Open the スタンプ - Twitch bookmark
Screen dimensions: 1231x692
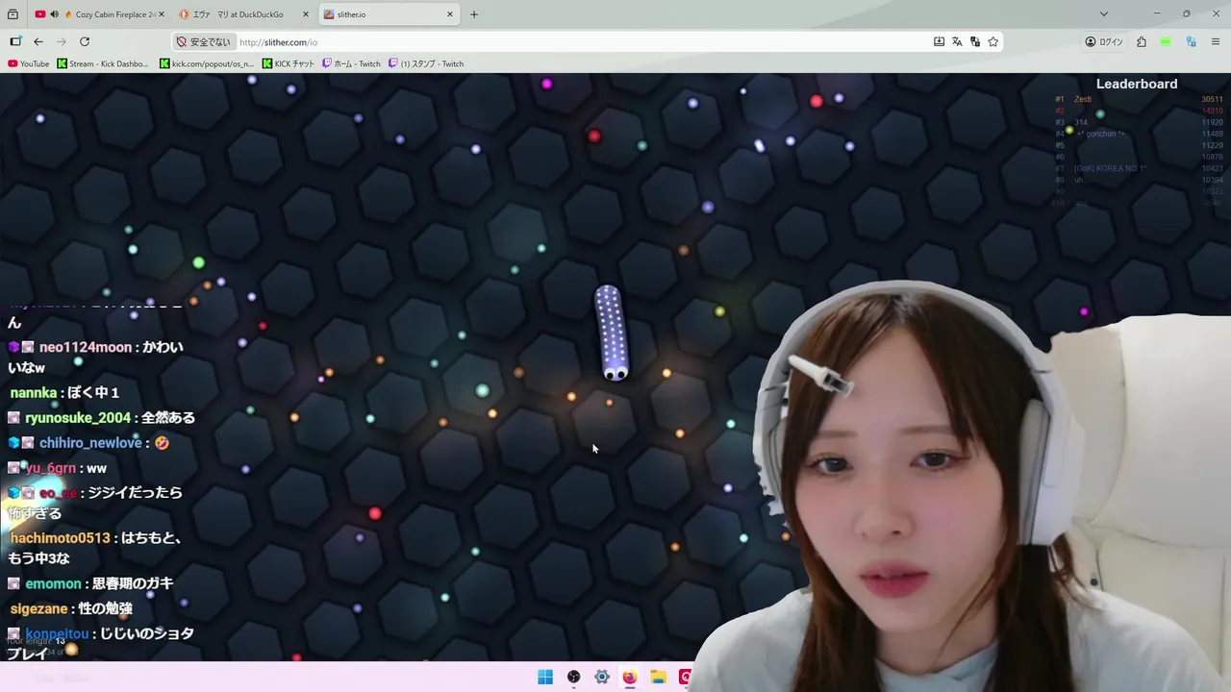(x=426, y=63)
